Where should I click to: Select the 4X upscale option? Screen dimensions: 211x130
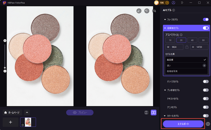(x=192, y=40)
